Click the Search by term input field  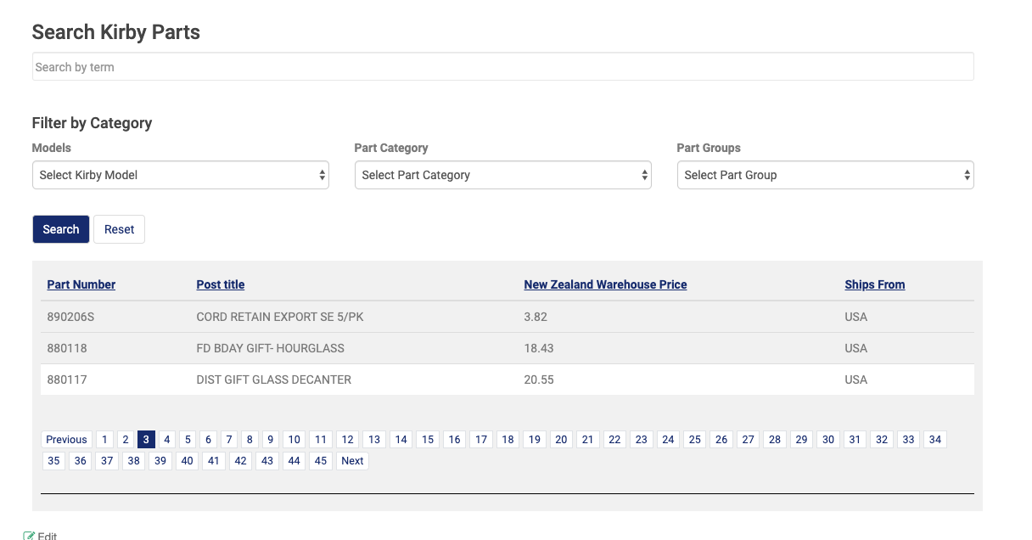tap(502, 67)
